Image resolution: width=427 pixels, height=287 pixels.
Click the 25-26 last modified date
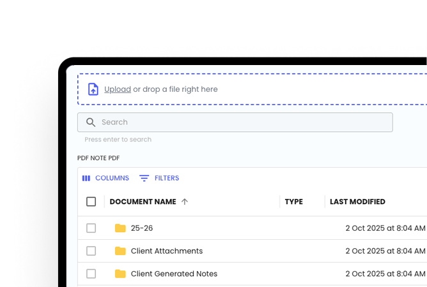pyautogui.click(x=385, y=228)
